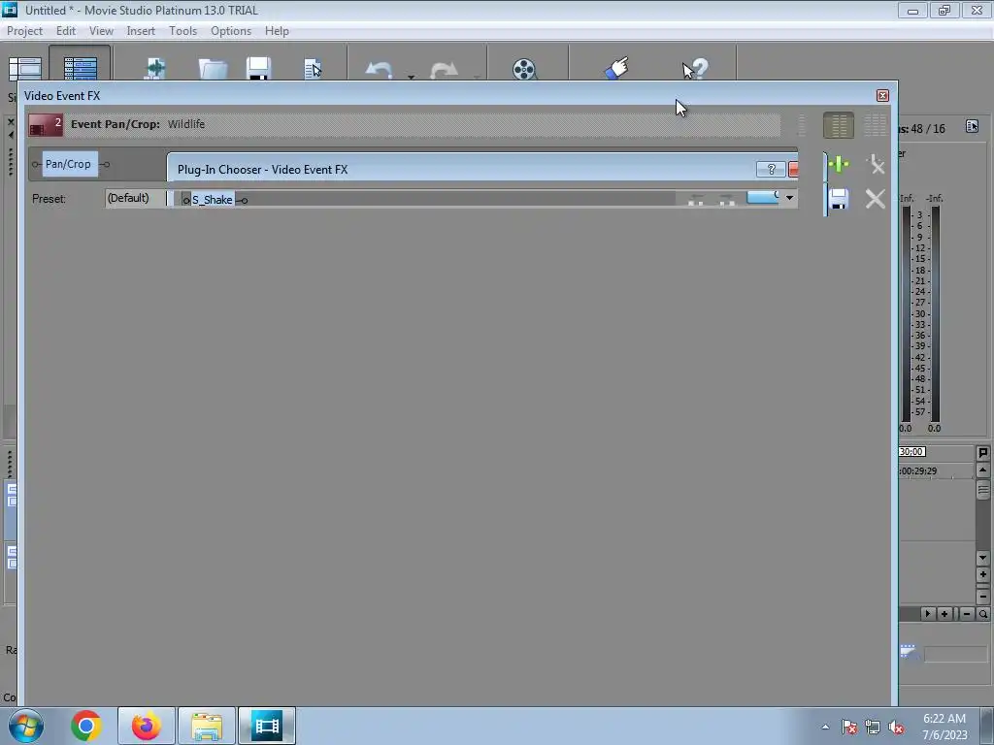Select the magnifier Zoom tool button
The image size is (994, 745).
click(x=983, y=614)
